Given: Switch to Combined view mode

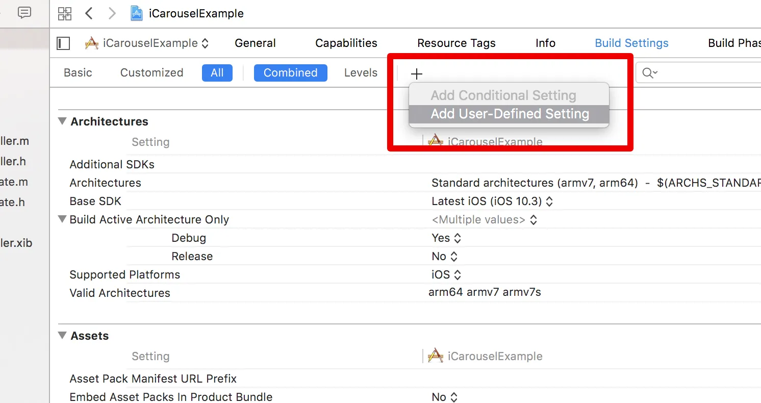Looking at the screenshot, I should tap(290, 73).
